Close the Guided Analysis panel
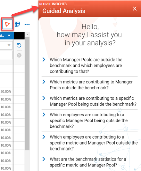The height and width of the screenshot is (171, 141). pyautogui.click(x=135, y=8)
